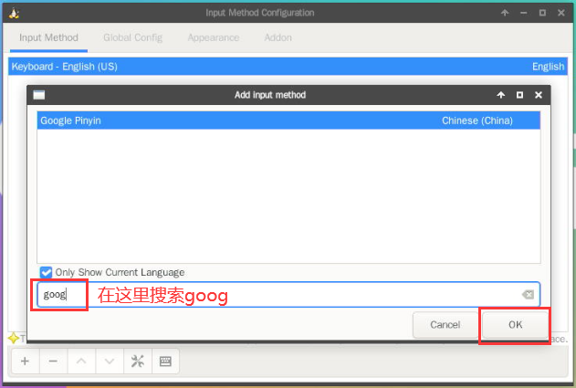Open the keyboard layout icon button
This screenshot has width=576, height=388.
click(165, 362)
